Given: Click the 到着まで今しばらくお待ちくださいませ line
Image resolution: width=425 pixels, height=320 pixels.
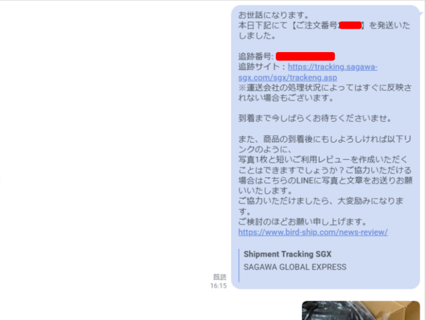Looking at the screenshot, I should point(315,118).
